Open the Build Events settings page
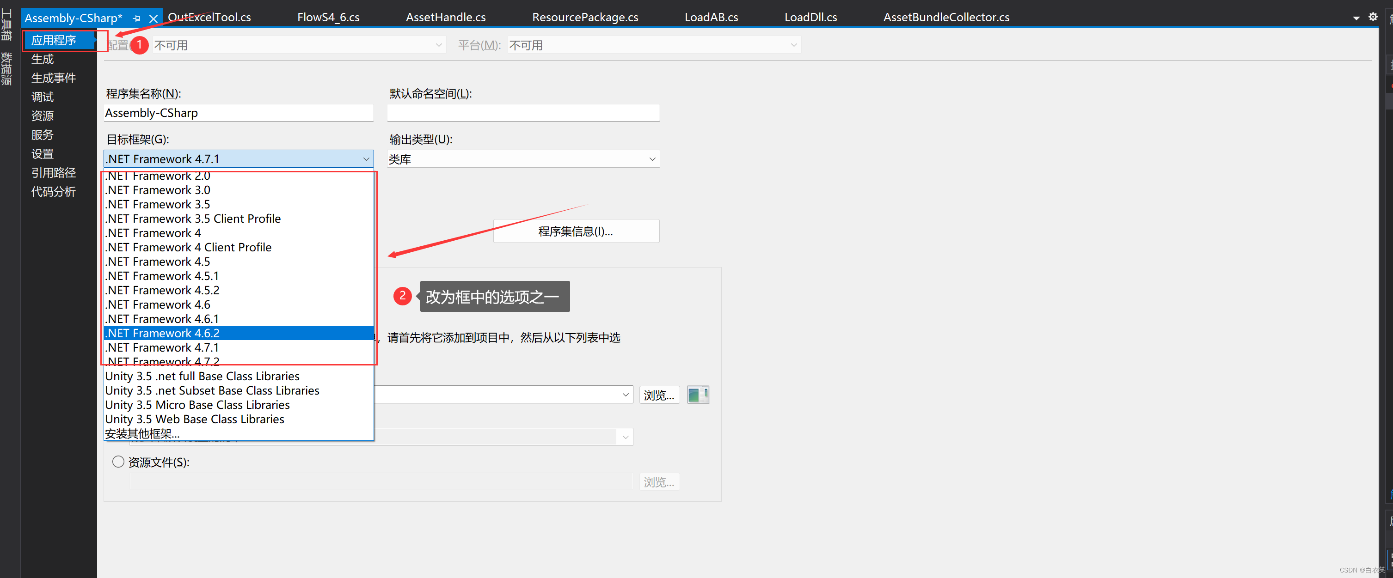Viewport: 1393px width, 578px height. pos(53,78)
